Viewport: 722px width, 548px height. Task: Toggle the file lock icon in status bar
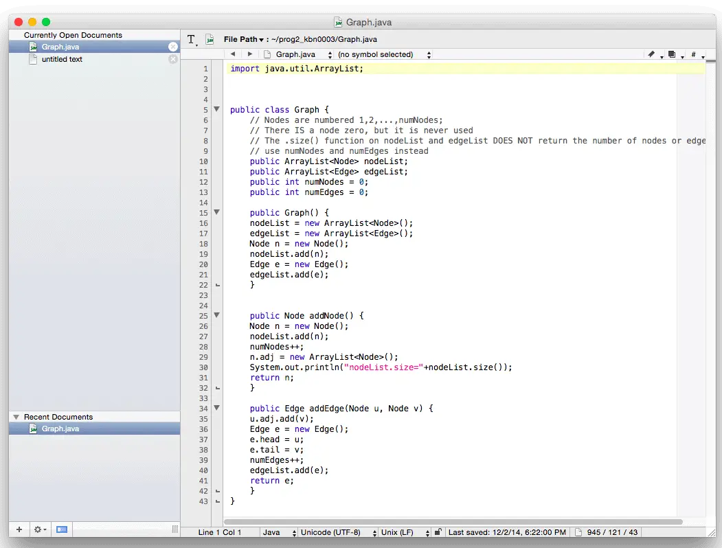pyautogui.click(x=438, y=532)
